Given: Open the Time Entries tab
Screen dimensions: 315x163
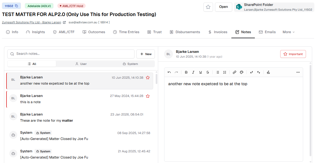Looking at the screenshot, I should 126,32.
